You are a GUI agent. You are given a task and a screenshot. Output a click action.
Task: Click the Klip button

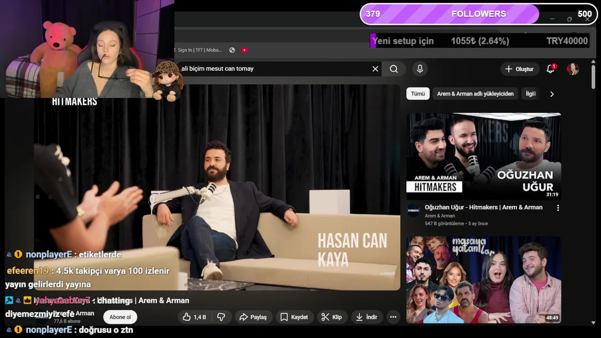coord(331,317)
